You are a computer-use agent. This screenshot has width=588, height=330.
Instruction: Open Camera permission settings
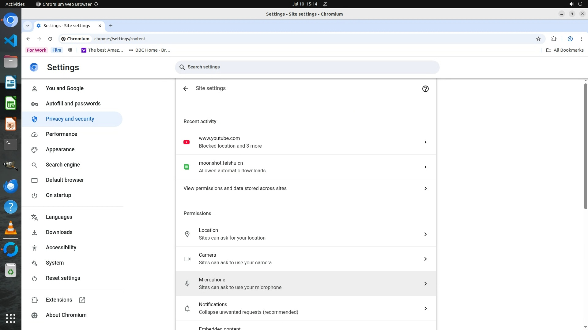[x=306, y=259]
